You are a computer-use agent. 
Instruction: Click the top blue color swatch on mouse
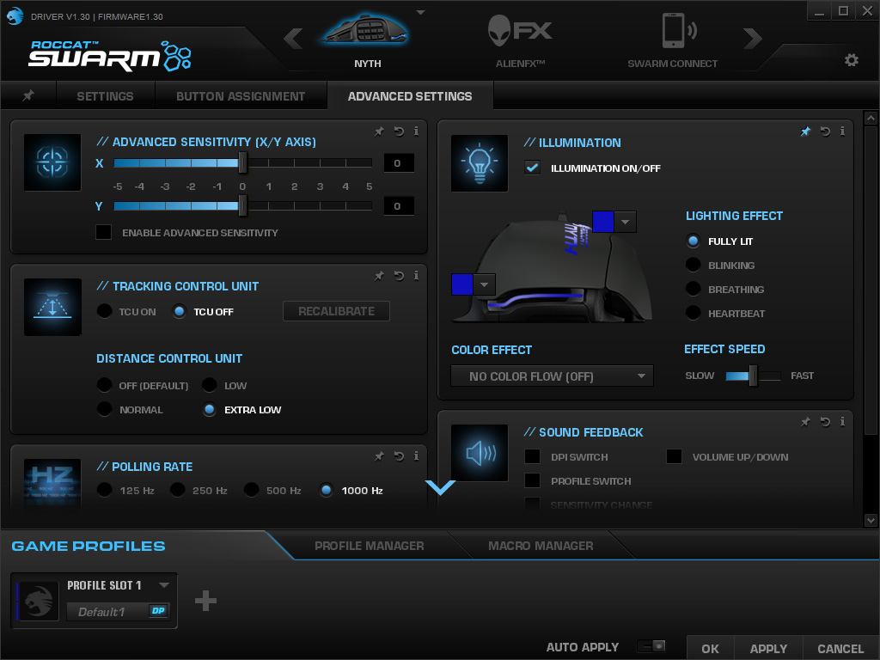603,222
